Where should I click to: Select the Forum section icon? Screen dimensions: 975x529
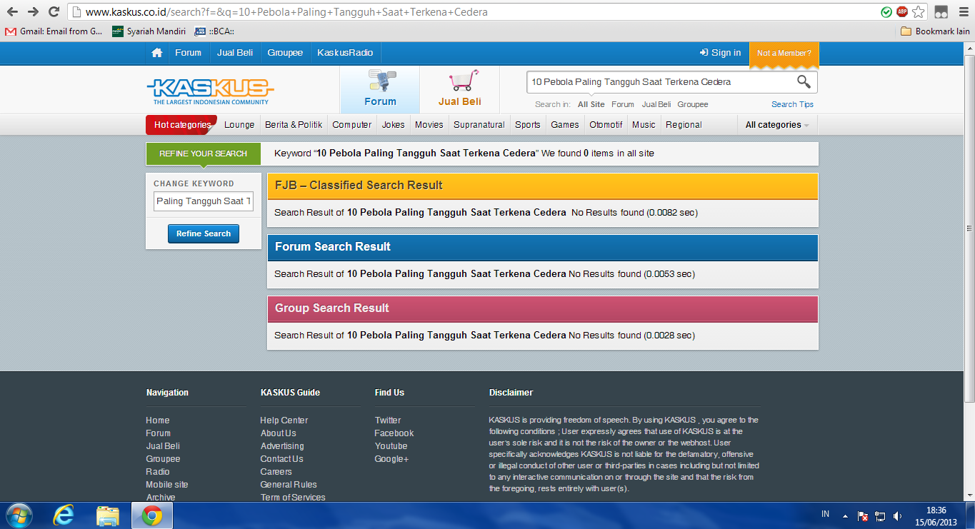pyautogui.click(x=380, y=89)
